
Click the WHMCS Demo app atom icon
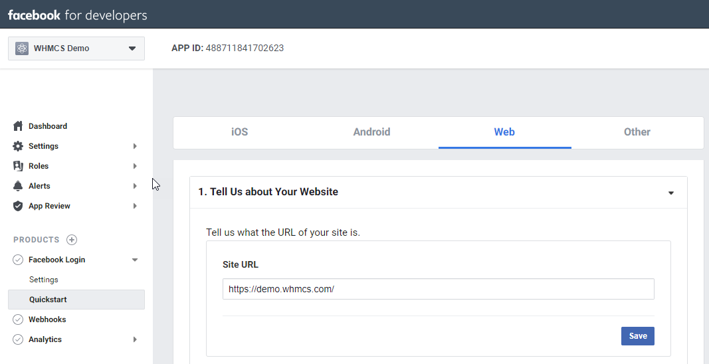click(x=22, y=48)
